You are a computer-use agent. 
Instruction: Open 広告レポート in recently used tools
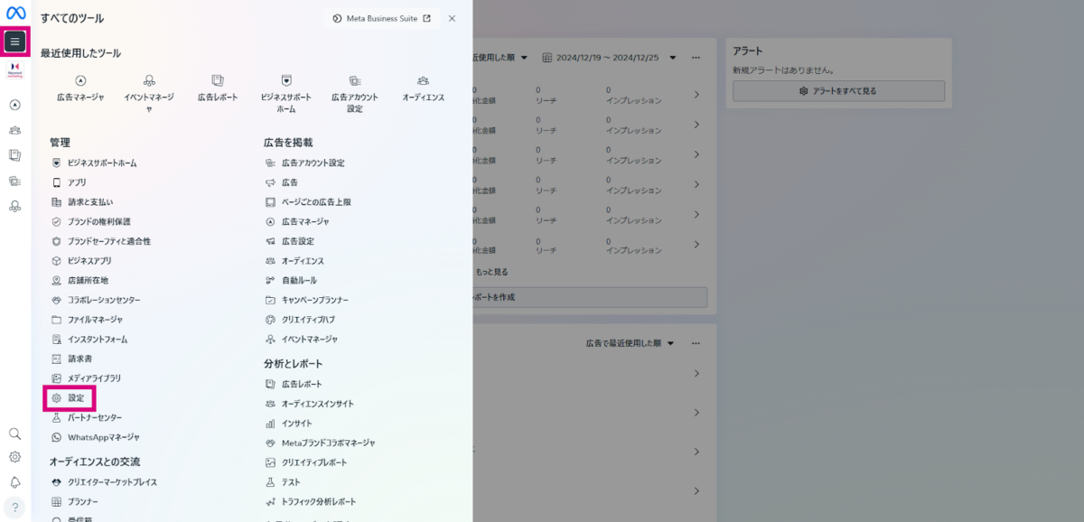[x=218, y=88]
